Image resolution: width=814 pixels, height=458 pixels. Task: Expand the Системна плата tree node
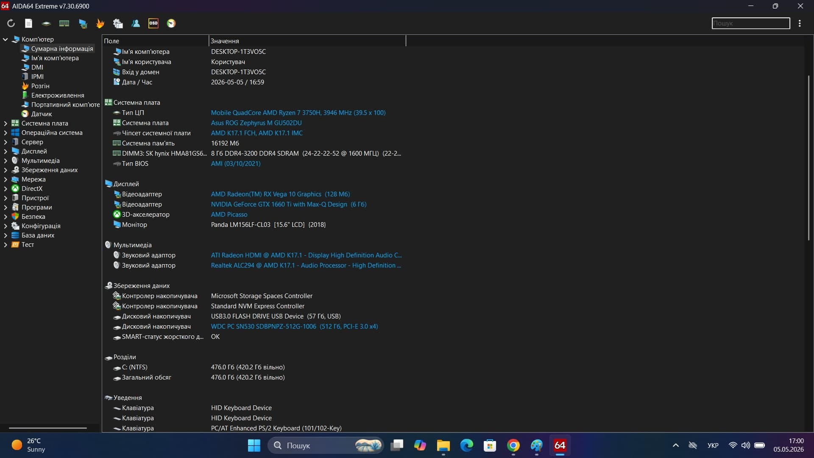click(x=6, y=123)
